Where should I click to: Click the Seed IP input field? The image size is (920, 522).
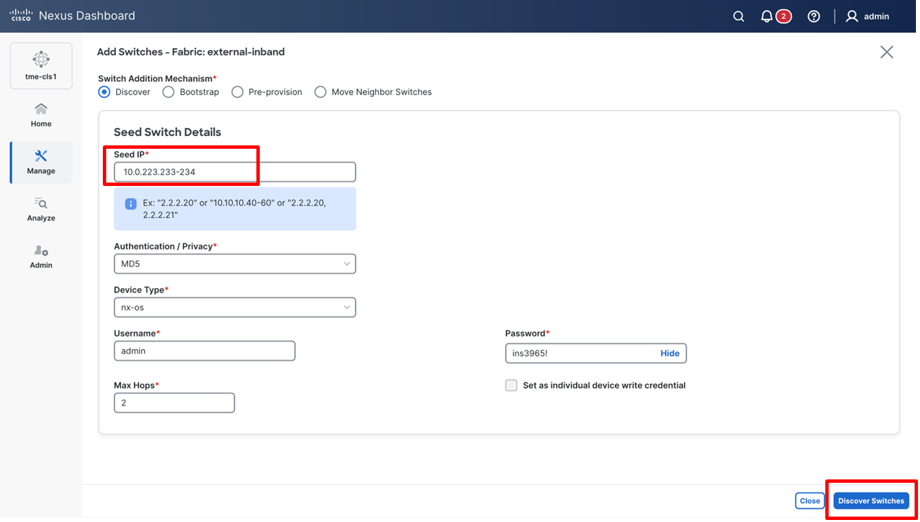(235, 172)
